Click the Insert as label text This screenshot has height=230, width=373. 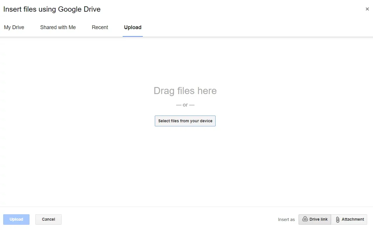coord(286,220)
